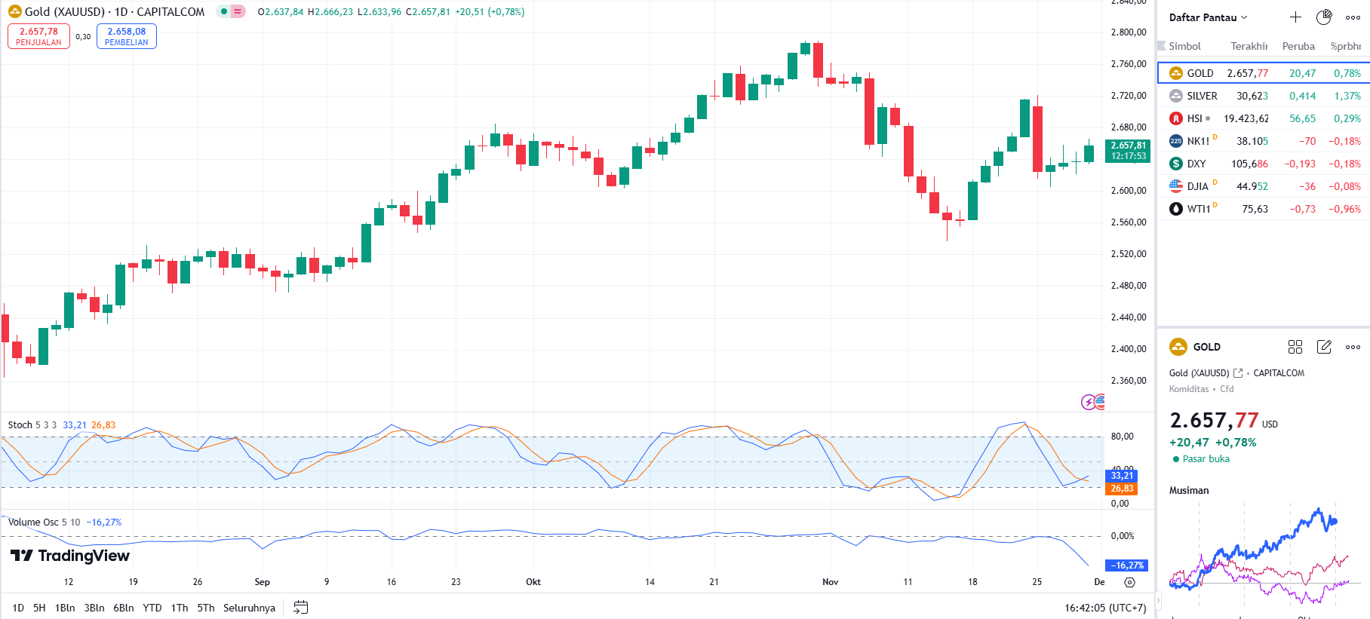
Task: Click the Okt label on the time axis
Action: click(533, 582)
